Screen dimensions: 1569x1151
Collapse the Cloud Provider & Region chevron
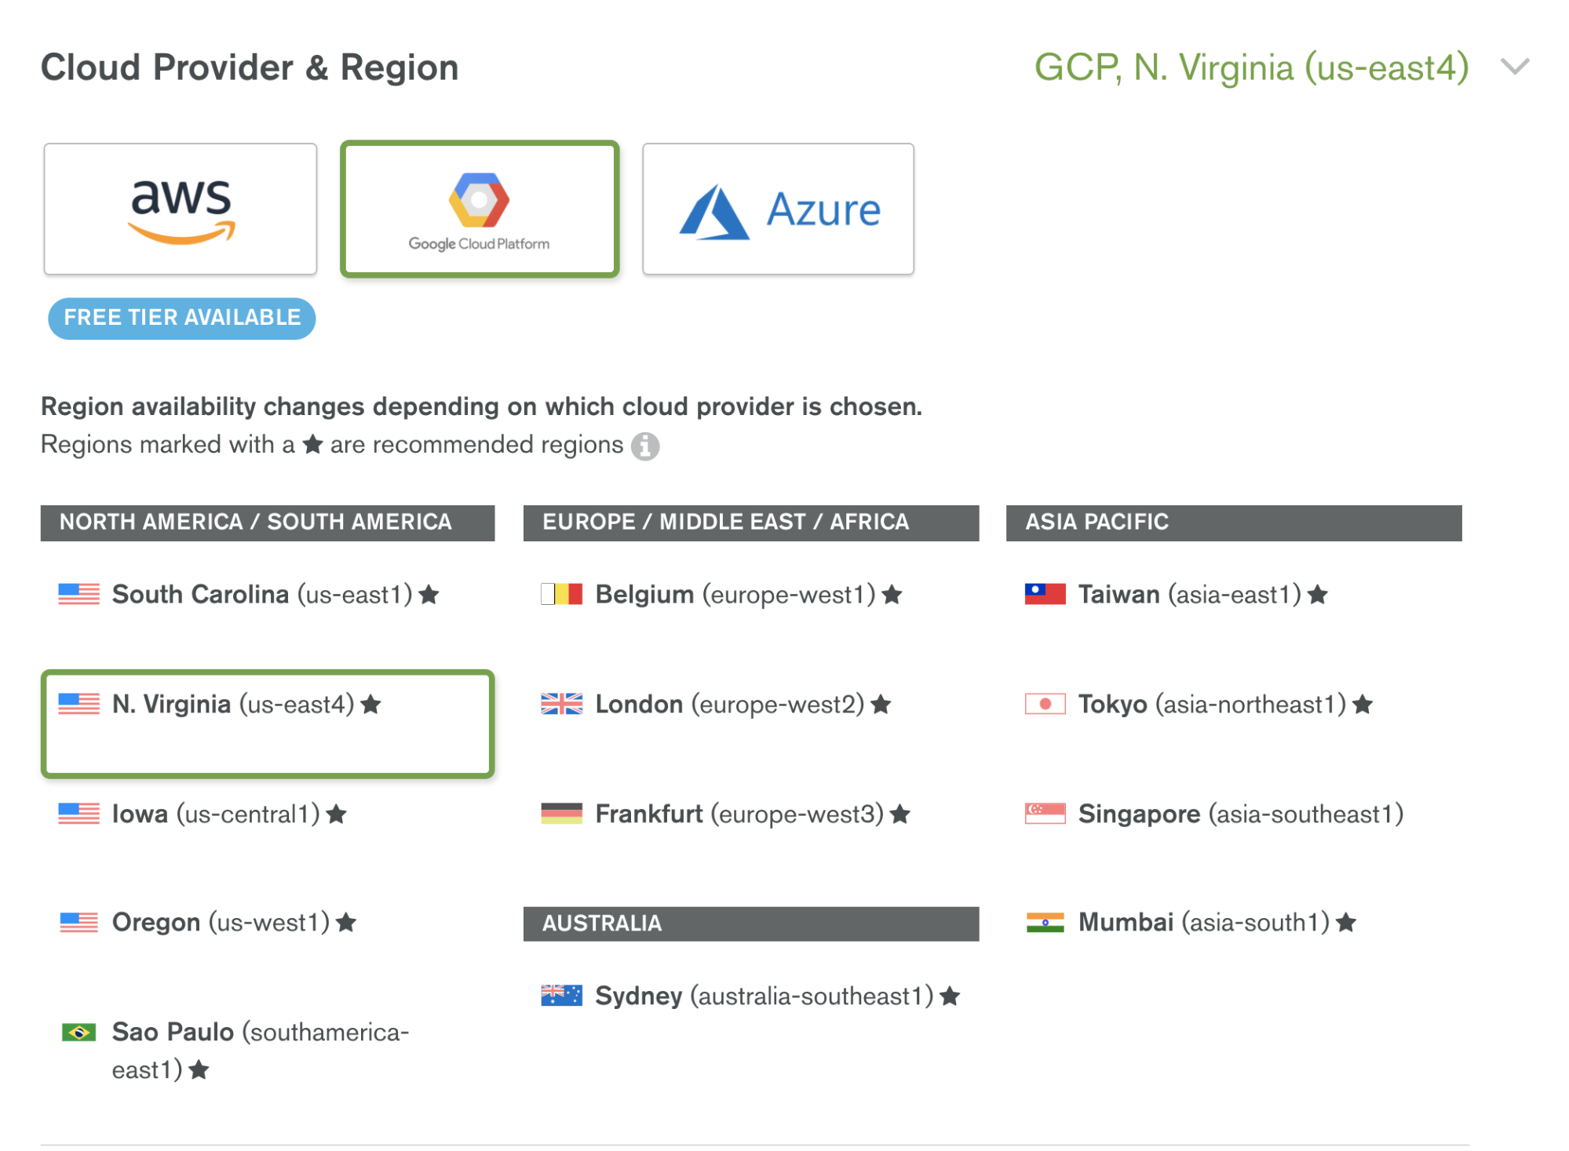pyautogui.click(x=1514, y=67)
